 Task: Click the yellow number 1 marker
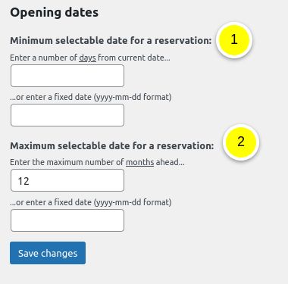coord(234,40)
